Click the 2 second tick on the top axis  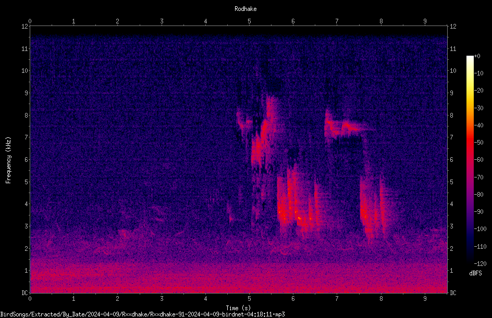(x=117, y=21)
